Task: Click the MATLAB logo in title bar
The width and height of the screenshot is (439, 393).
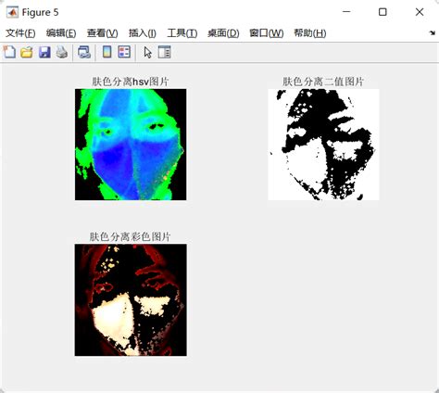Action: (x=12, y=12)
